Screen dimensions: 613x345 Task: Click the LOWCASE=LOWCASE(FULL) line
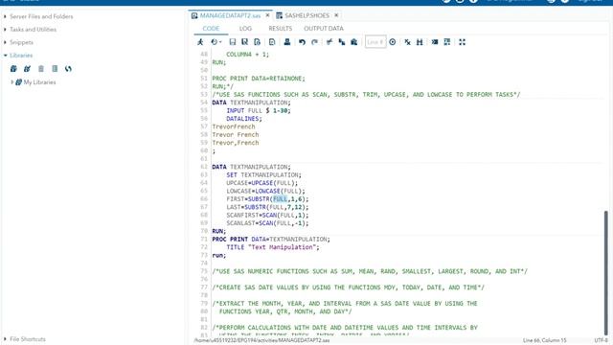click(x=265, y=191)
